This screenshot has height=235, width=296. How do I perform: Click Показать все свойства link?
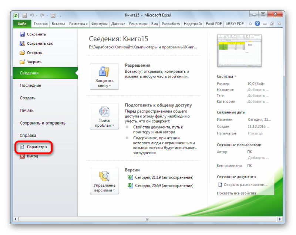(236, 193)
